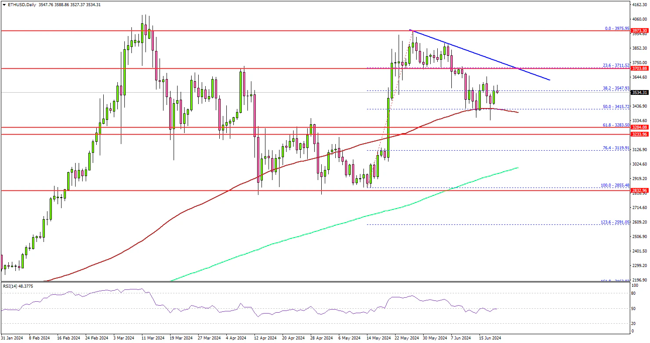This screenshot has width=650, height=343.
Task: Select the ETHUSD,Daily chart title
Action: pyautogui.click(x=21, y=5)
